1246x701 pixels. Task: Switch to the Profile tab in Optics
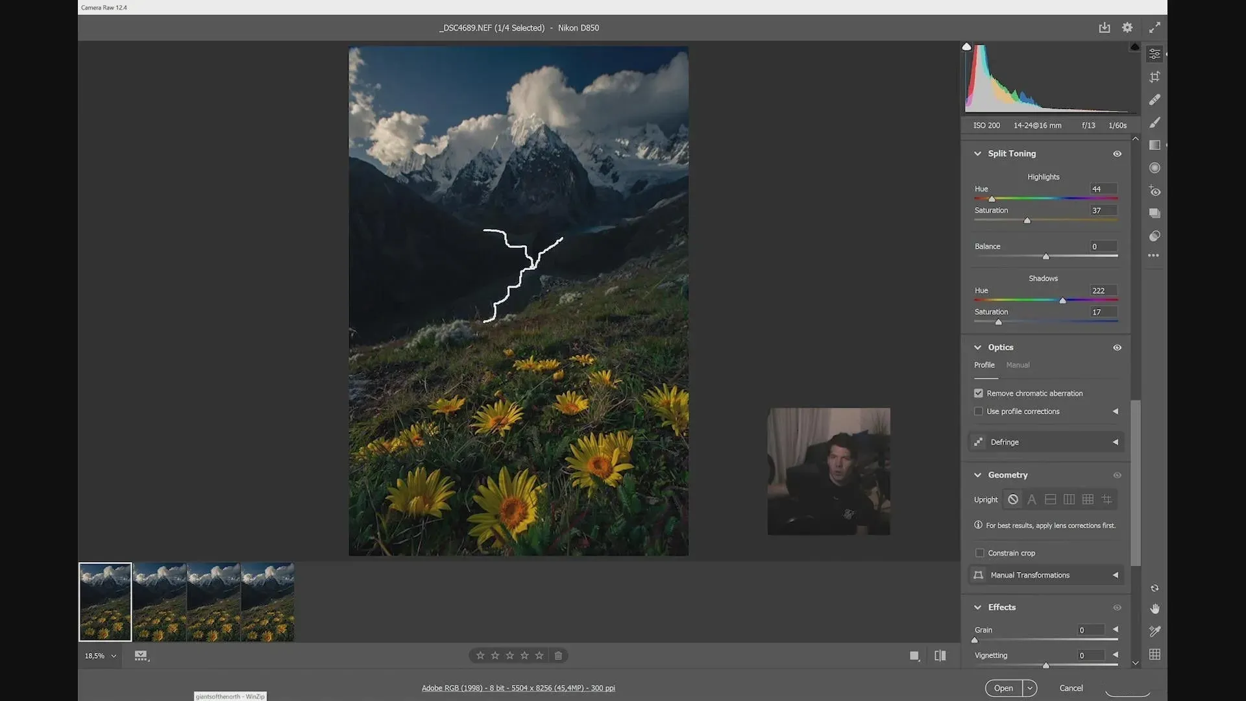(984, 365)
